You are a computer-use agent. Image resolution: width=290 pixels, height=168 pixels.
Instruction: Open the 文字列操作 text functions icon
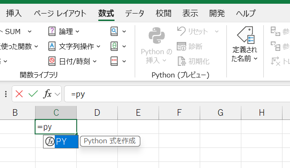click(52, 46)
